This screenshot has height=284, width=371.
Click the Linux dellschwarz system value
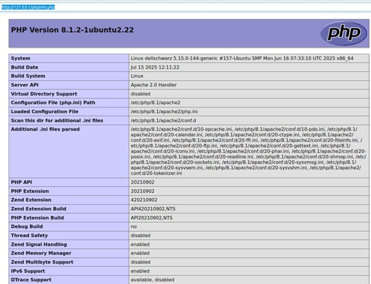[x=242, y=58]
